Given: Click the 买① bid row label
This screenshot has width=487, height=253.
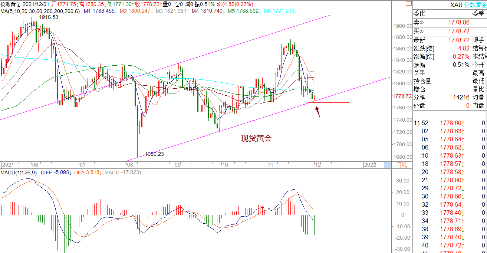Looking at the screenshot, I should (418, 32).
